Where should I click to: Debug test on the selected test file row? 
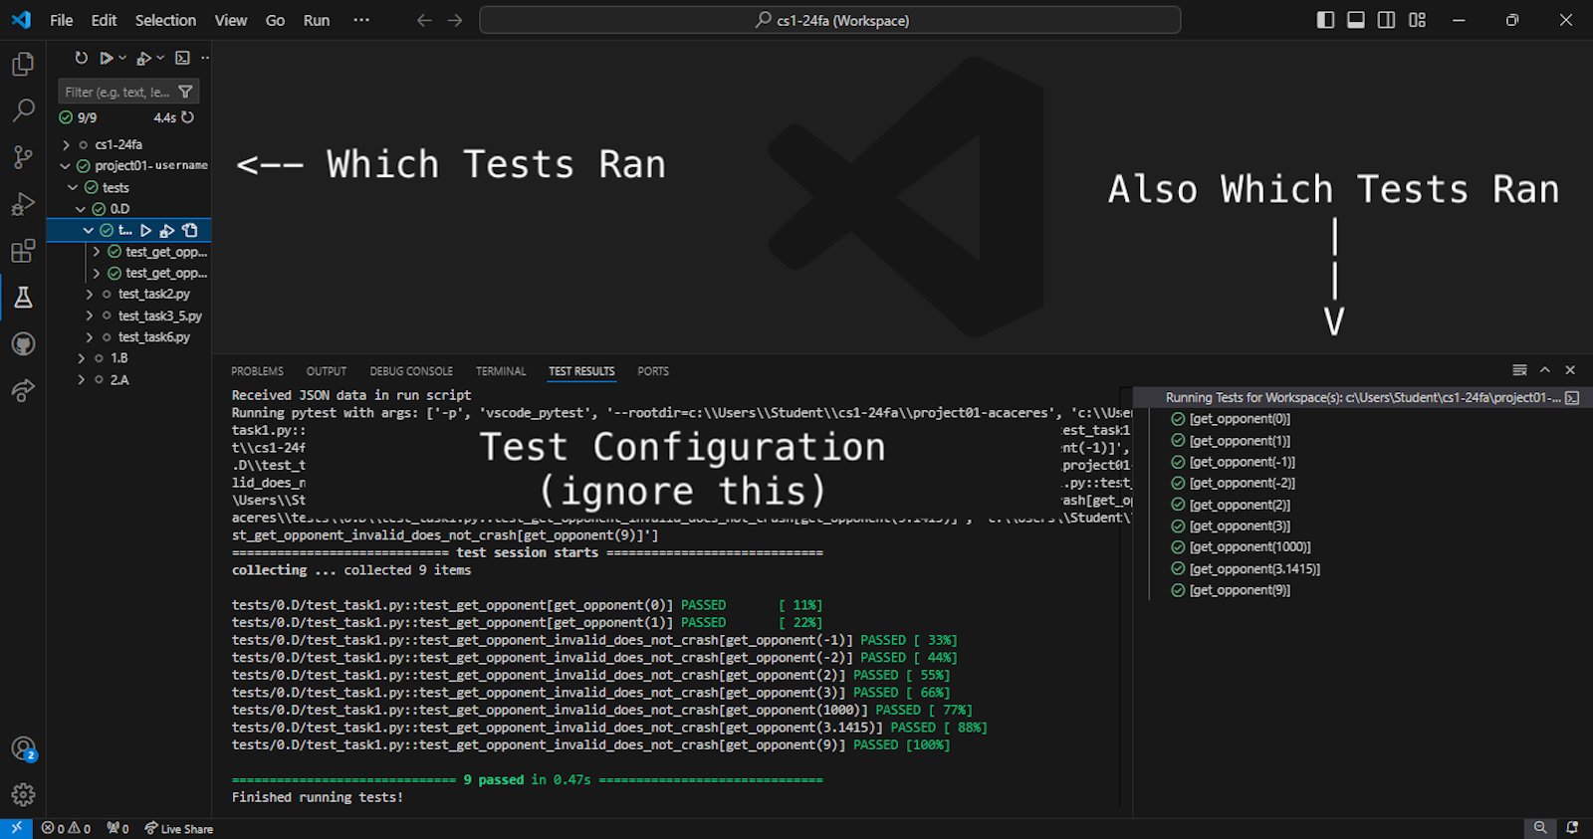pyautogui.click(x=167, y=230)
